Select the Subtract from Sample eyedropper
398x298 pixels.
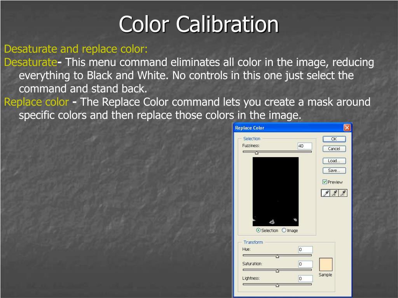[343, 193]
